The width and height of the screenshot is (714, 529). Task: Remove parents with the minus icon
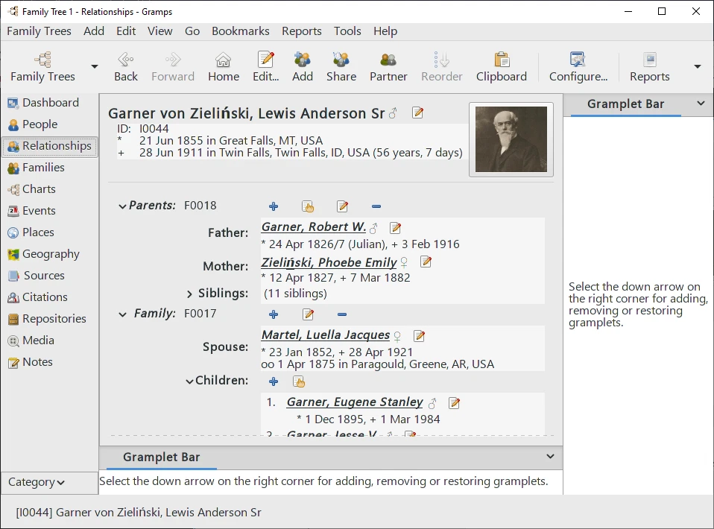tap(376, 206)
